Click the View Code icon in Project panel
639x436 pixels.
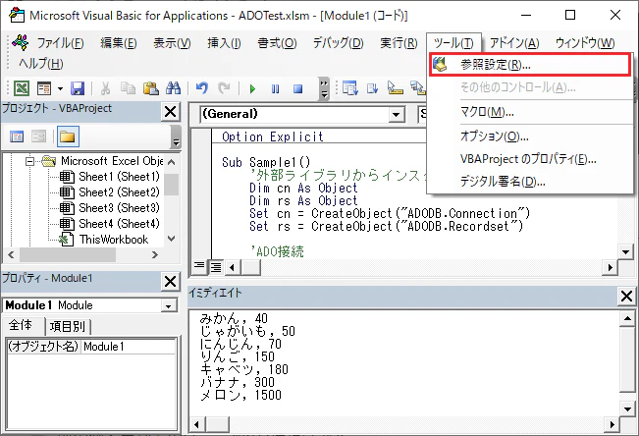point(17,136)
